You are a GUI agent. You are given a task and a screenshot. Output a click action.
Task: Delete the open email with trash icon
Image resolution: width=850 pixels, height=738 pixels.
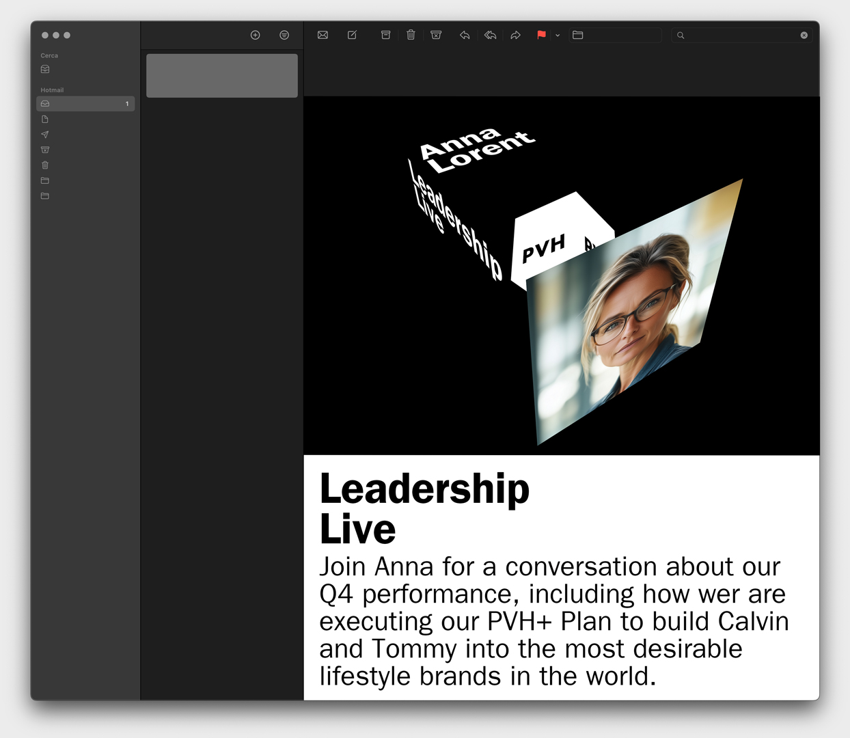411,35
